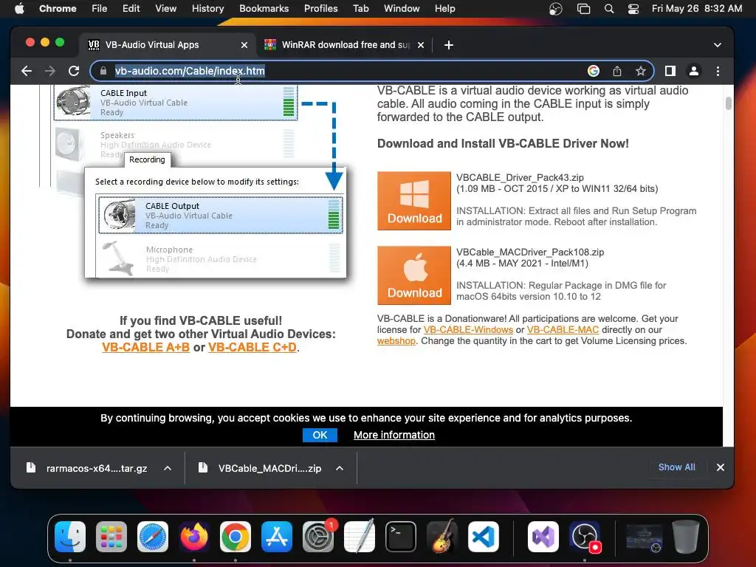Open VB-CABLE A+B link

pos(145,347)
